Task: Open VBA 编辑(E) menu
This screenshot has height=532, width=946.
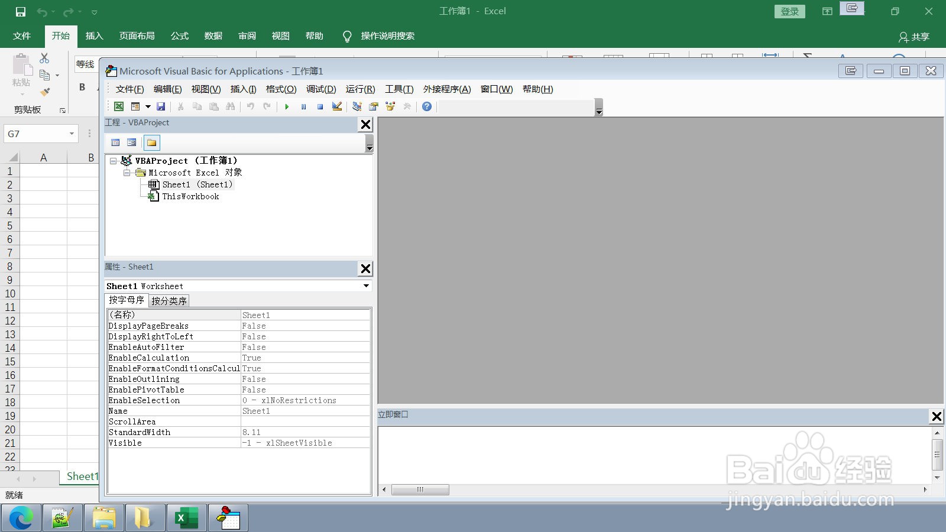Action: point(167,89)
